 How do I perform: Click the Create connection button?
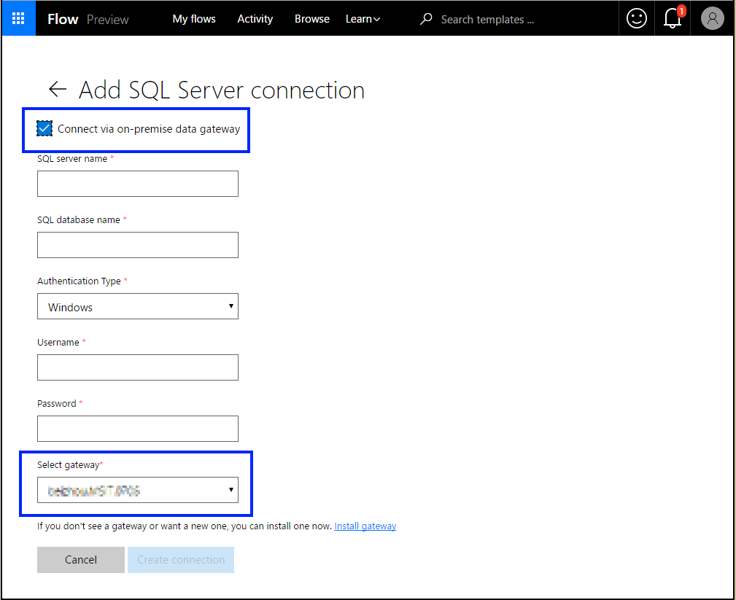[x=181, y=560]
